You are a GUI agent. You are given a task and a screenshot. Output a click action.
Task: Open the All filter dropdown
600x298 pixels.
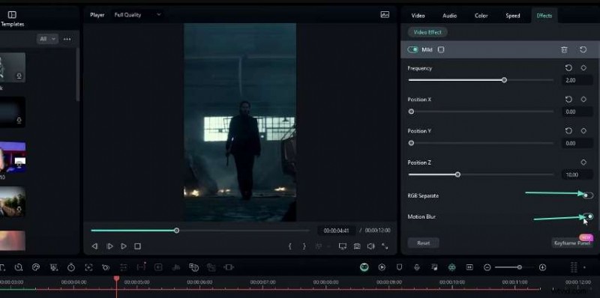pos(47,39)
